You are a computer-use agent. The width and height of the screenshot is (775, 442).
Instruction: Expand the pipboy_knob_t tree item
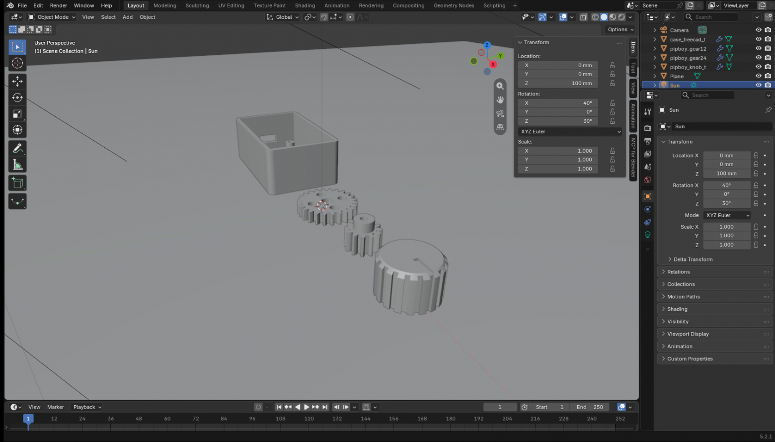point(655,67)
